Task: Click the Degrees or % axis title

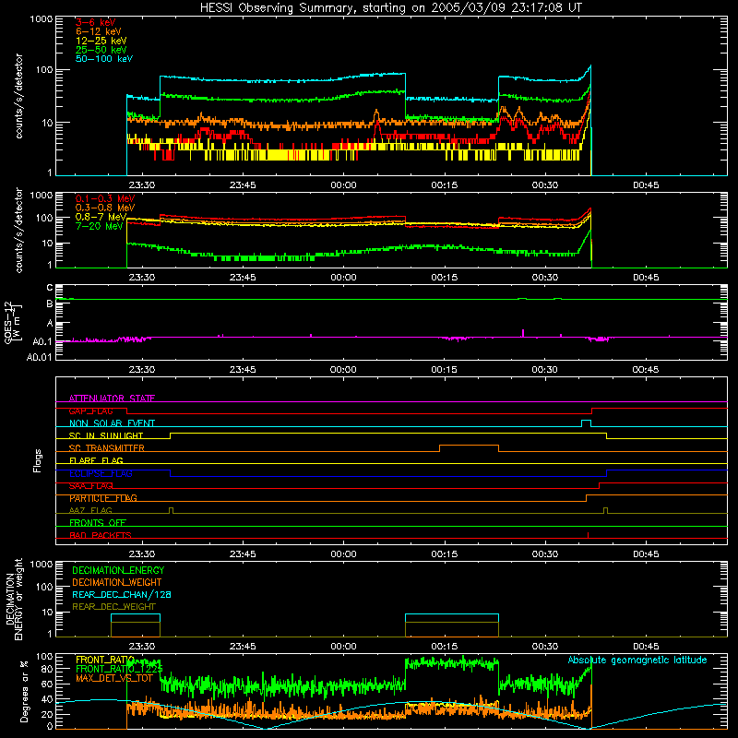Action: [x=24, y=691]
